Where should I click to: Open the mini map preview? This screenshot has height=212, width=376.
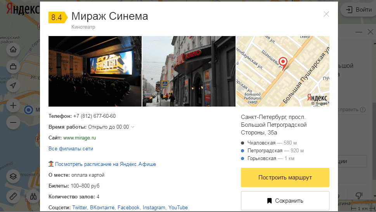(283, 71)
